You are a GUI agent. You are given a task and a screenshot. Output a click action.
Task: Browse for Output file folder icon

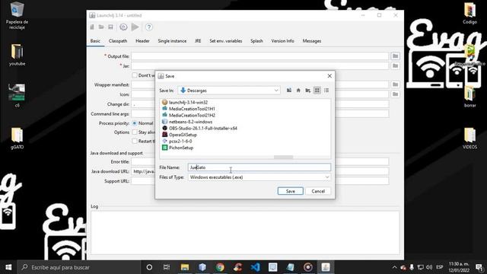click(395, 56)
